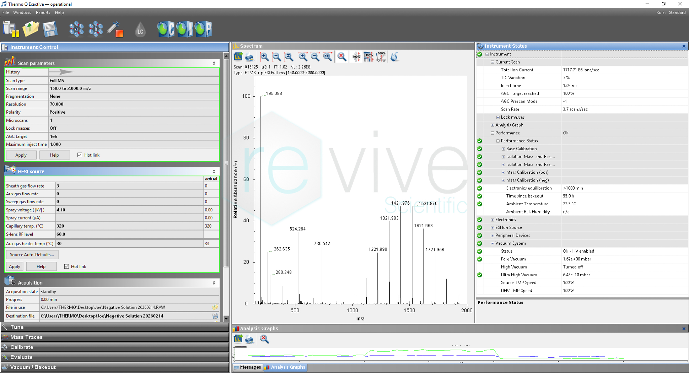Viewport: 689px width, 373px height.
Task: Click the divert valve 'a' icon
Action: tap(76, 29)
